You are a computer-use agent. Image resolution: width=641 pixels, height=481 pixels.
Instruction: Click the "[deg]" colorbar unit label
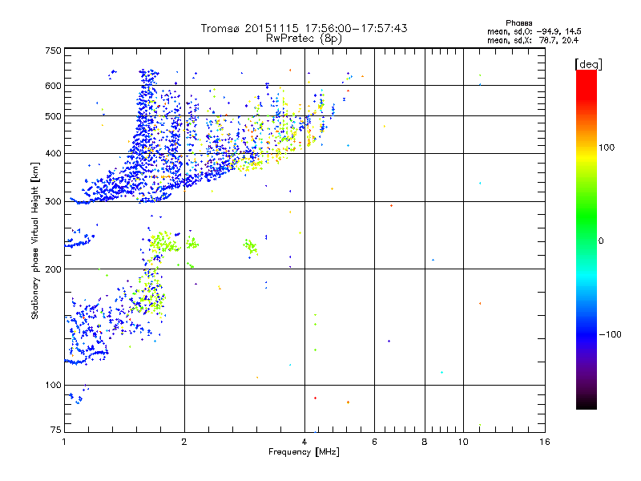[x=588, y=65]
